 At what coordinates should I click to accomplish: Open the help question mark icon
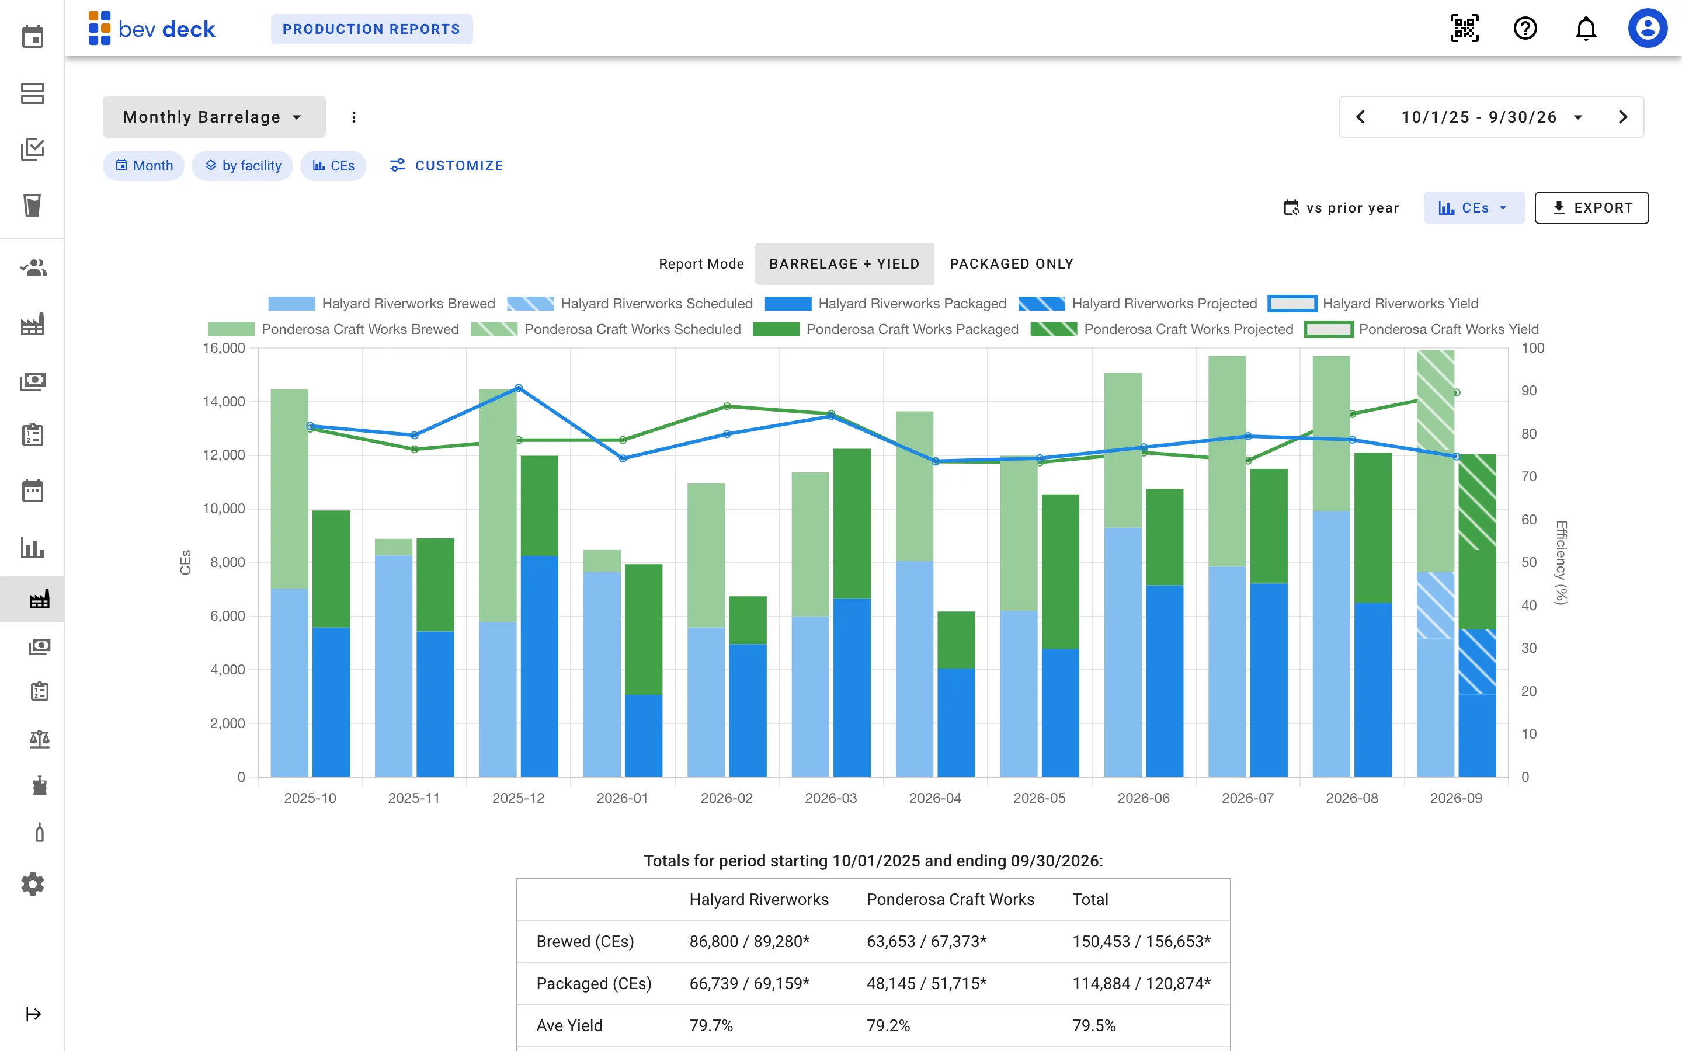click(x=1525, y=29)
